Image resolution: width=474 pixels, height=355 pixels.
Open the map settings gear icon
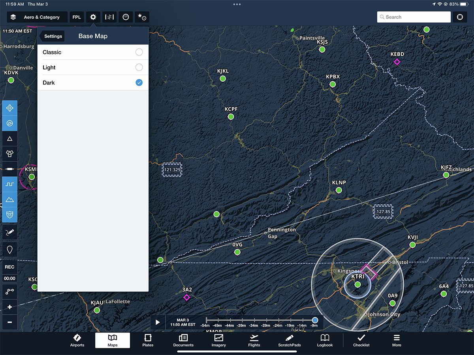pos(93,17)
